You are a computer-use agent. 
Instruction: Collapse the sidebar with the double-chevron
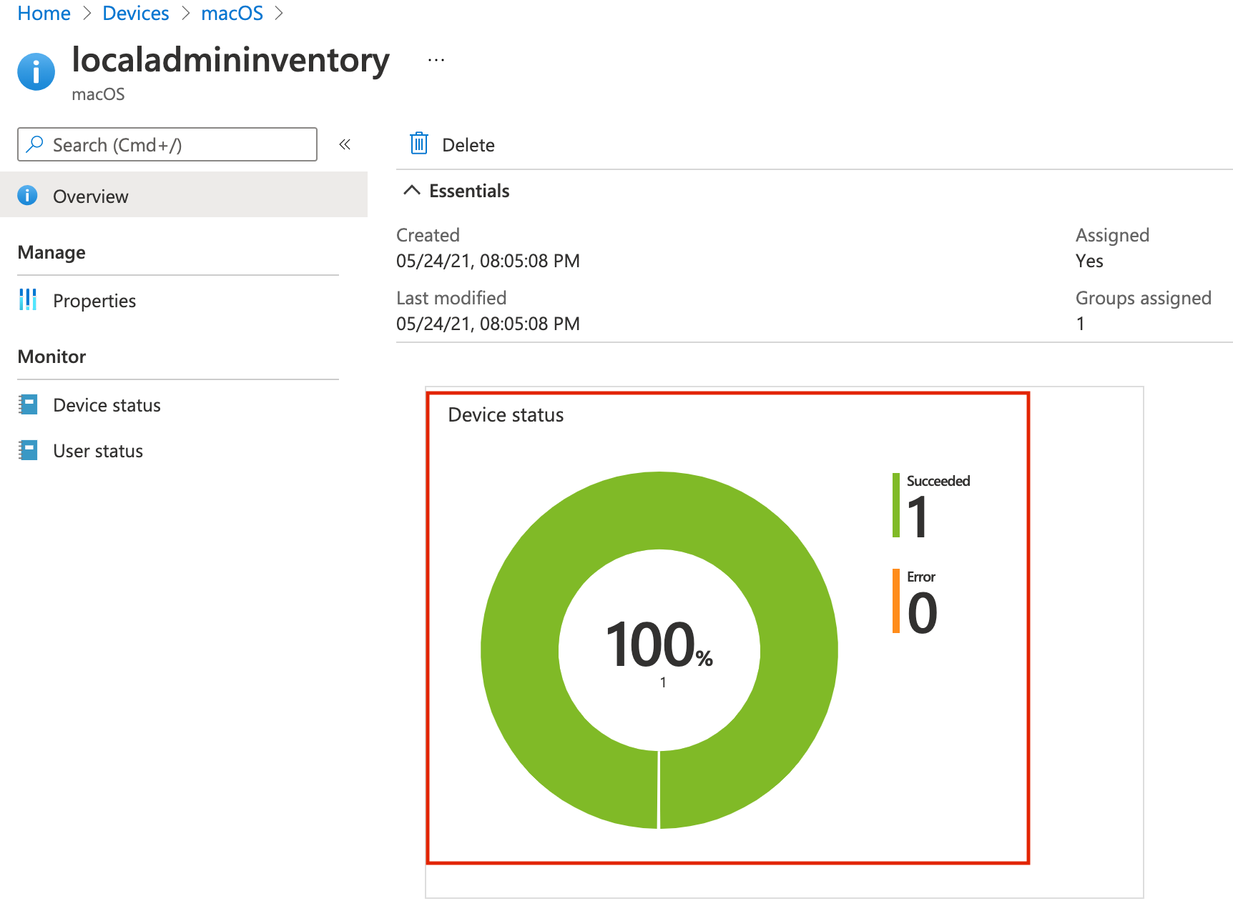click(x=345, y=144)
